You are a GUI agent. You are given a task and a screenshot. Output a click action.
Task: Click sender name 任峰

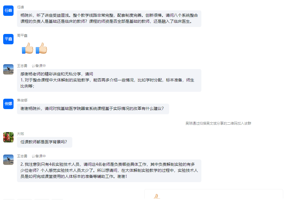point(20,7)
